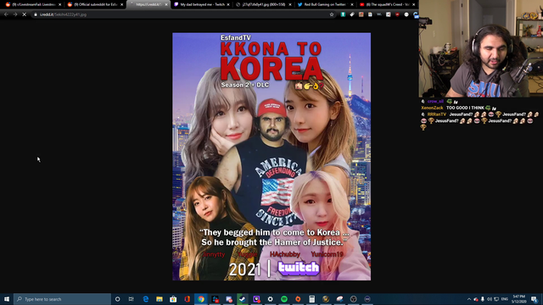The image size is (543, 305).
Task: Open the gear Settings app on taskbar
Action: pos(270,299)
